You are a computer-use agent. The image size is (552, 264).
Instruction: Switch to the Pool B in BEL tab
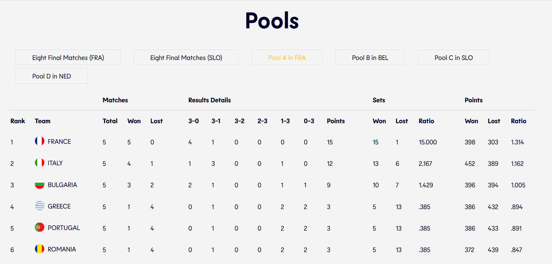(x=370, y=57)
